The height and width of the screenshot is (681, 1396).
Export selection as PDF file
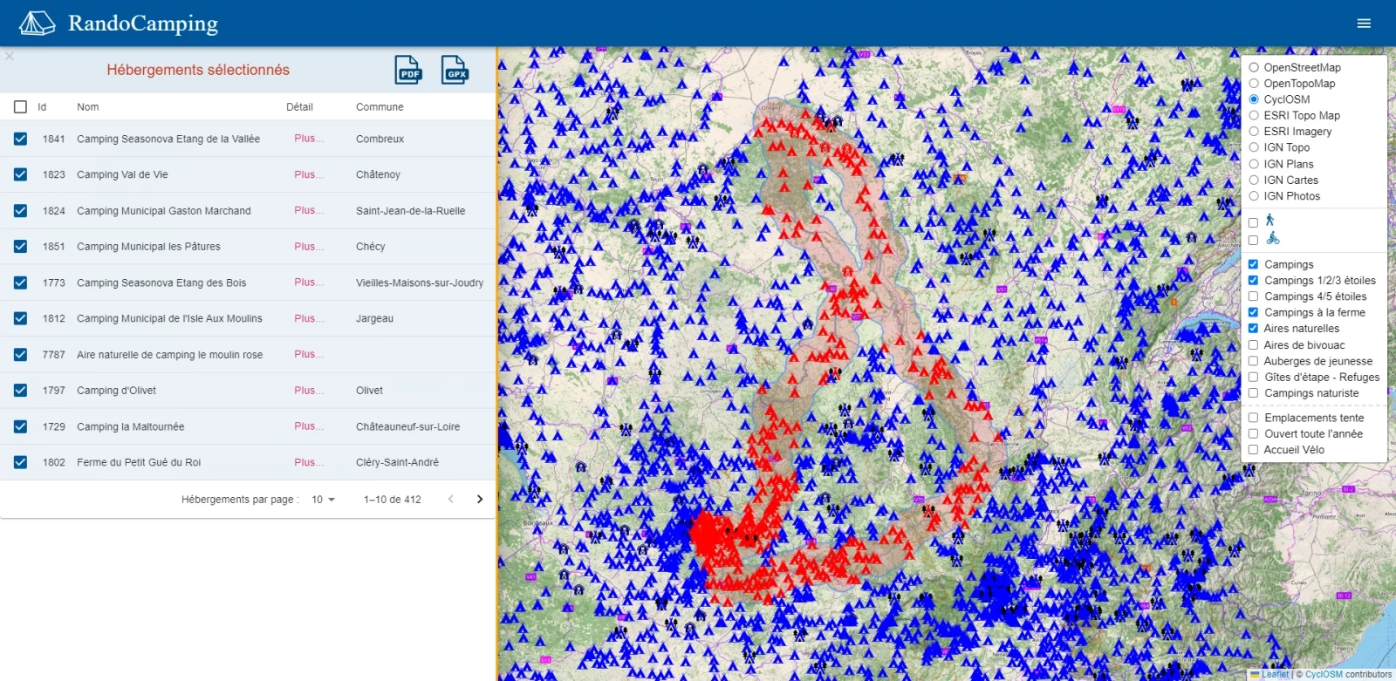[408, 70]
